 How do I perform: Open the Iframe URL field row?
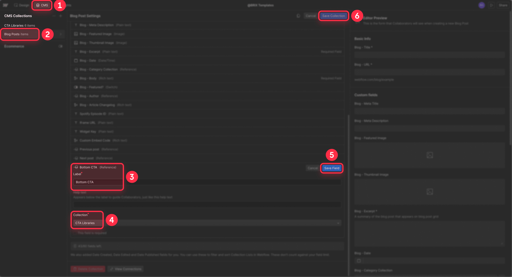(x=207, y=123)
